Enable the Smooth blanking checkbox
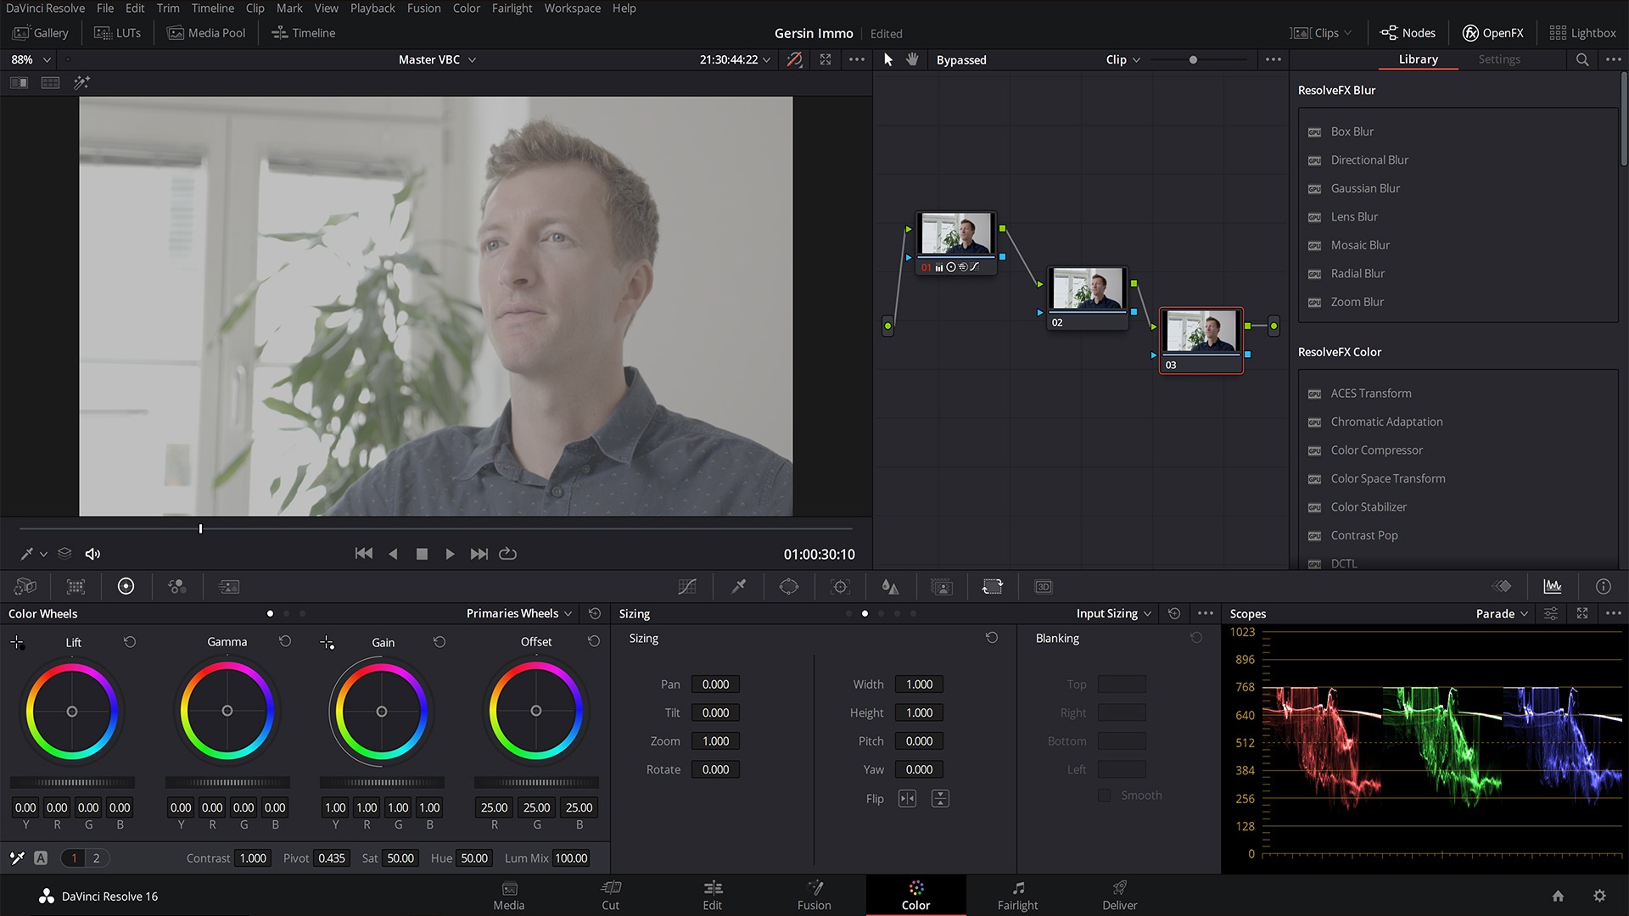Screen dimensions: 1629x916 click(1104, 796)
